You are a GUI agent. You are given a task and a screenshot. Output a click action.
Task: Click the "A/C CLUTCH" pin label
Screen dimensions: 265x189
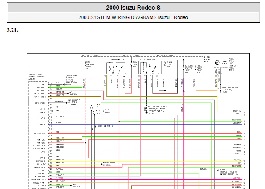tap(40, 93)
